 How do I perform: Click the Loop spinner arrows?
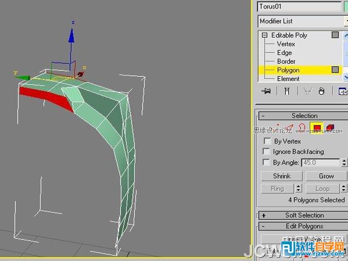(344, 189)
